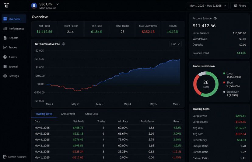Open the date range dropdown

(208, 5)
